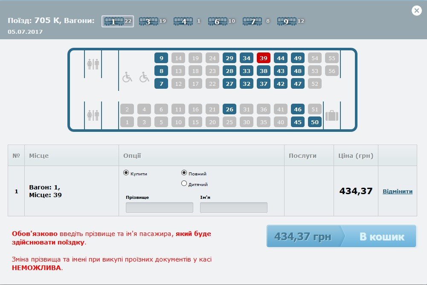Select available seat 7
The image size is (427, 285).
[161, 84]
